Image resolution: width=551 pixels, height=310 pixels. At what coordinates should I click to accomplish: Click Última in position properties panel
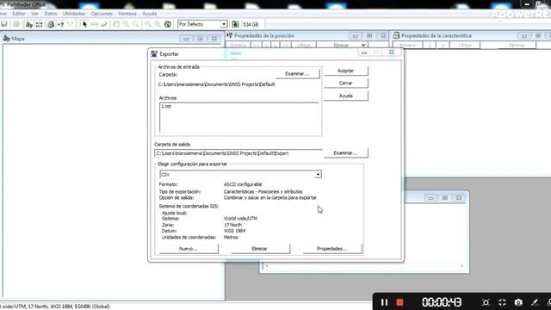pyautogui.click(x=304, y=46)
